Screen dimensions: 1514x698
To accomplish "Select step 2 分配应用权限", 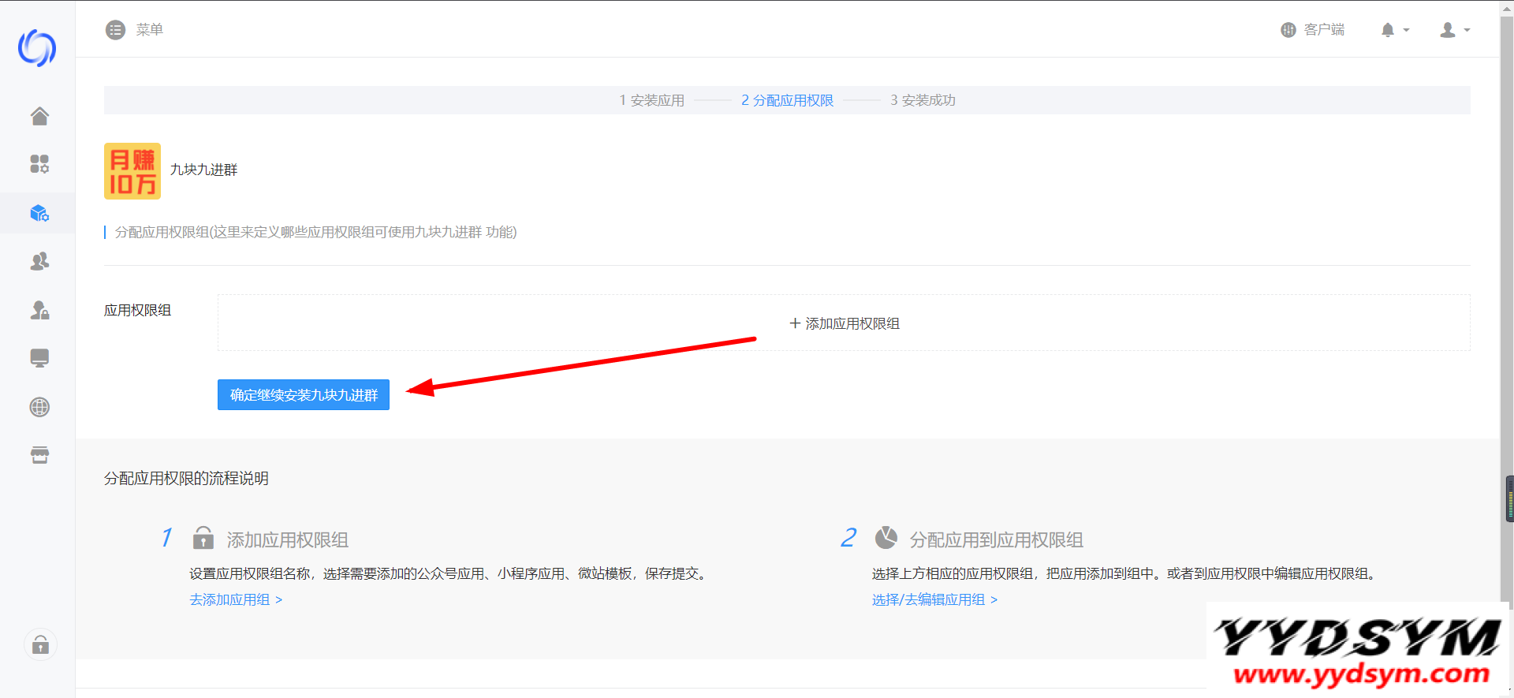I will (787, 100).
